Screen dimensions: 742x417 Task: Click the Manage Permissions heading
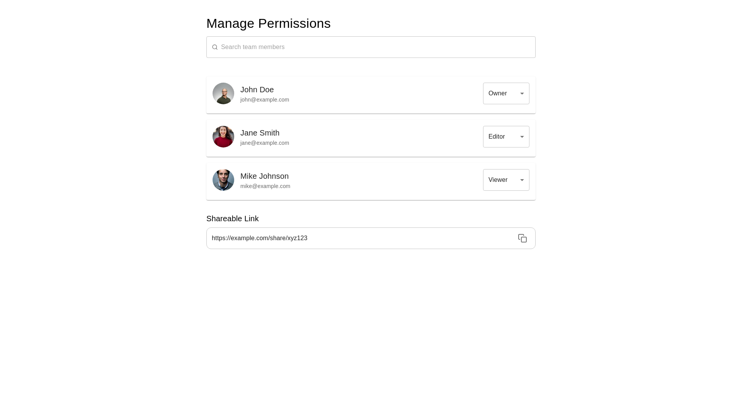269,24
